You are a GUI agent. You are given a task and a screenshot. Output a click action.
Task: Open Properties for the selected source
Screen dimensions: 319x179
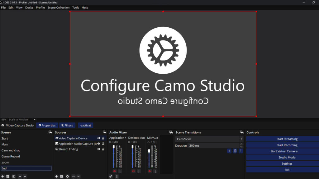pos(47,126)
